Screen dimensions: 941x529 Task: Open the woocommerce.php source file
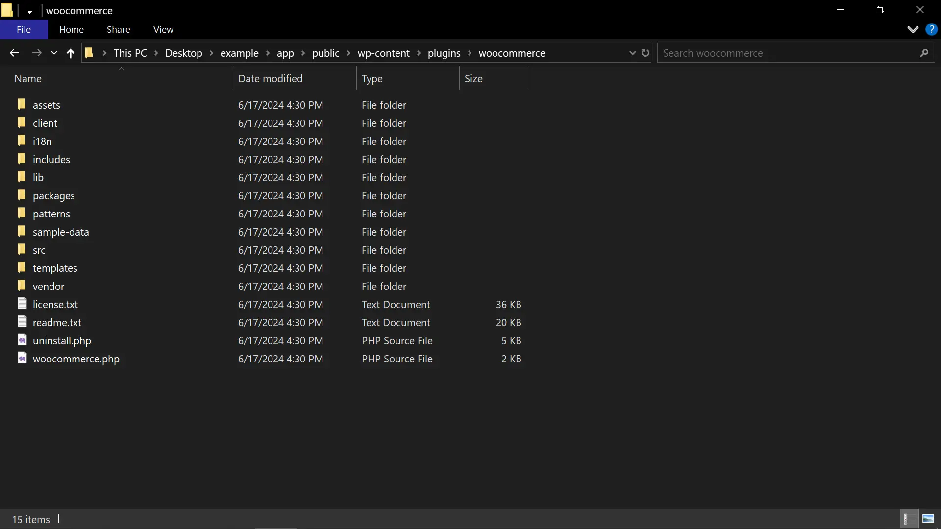coord(75,358)
